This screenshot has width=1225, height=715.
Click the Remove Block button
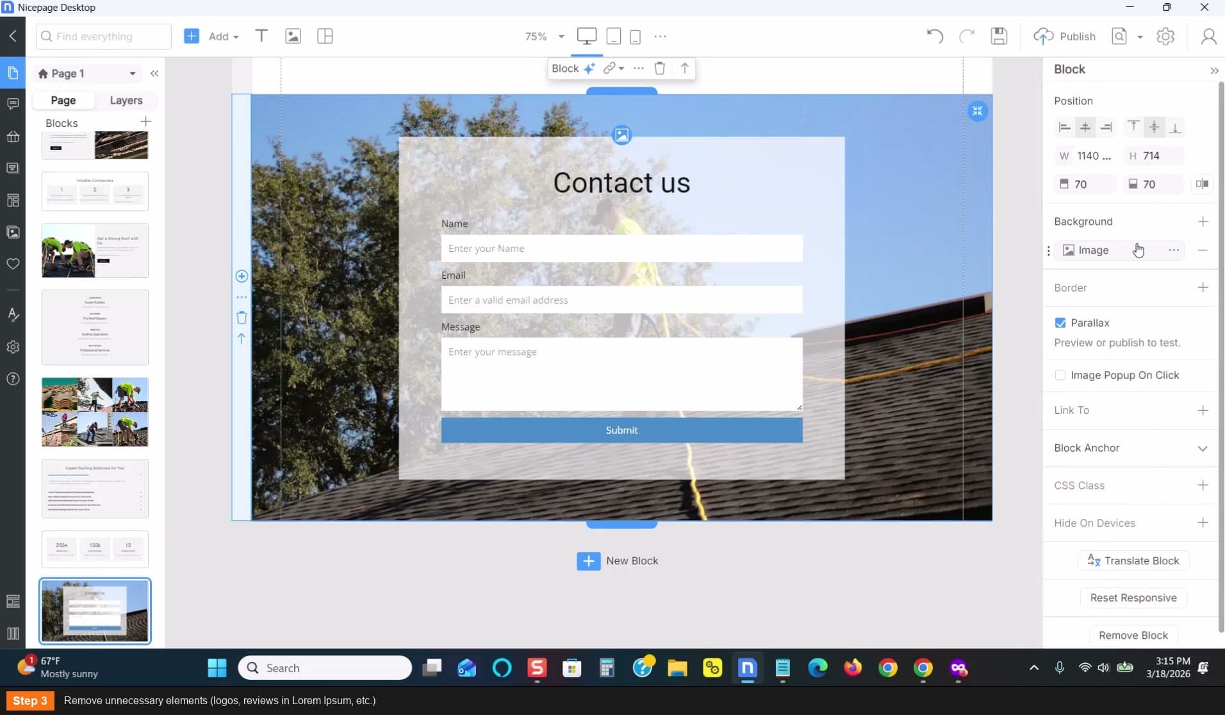click(1133, 635)
